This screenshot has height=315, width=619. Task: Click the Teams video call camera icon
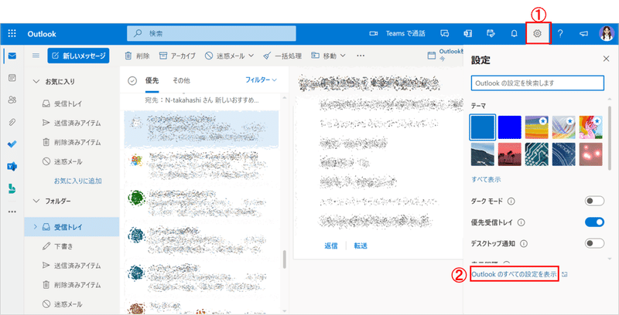pos(373,34)
